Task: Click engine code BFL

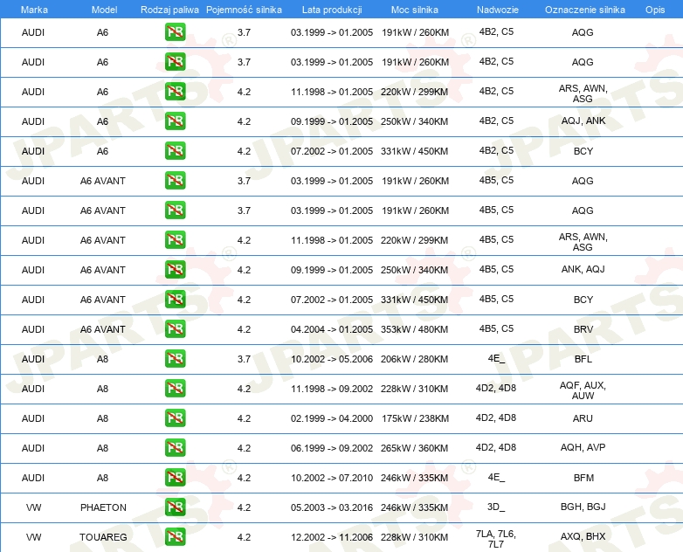Action: click(x=583, y=359)
